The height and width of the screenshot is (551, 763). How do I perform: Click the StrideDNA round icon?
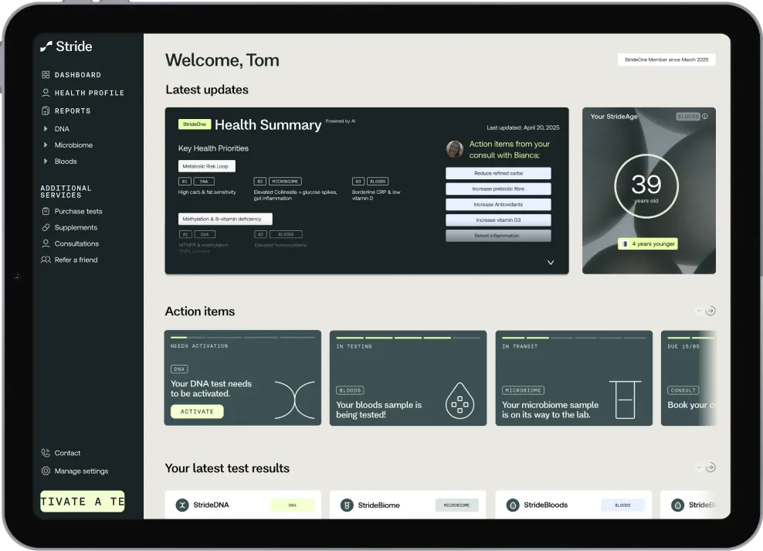tap(182, 505)
